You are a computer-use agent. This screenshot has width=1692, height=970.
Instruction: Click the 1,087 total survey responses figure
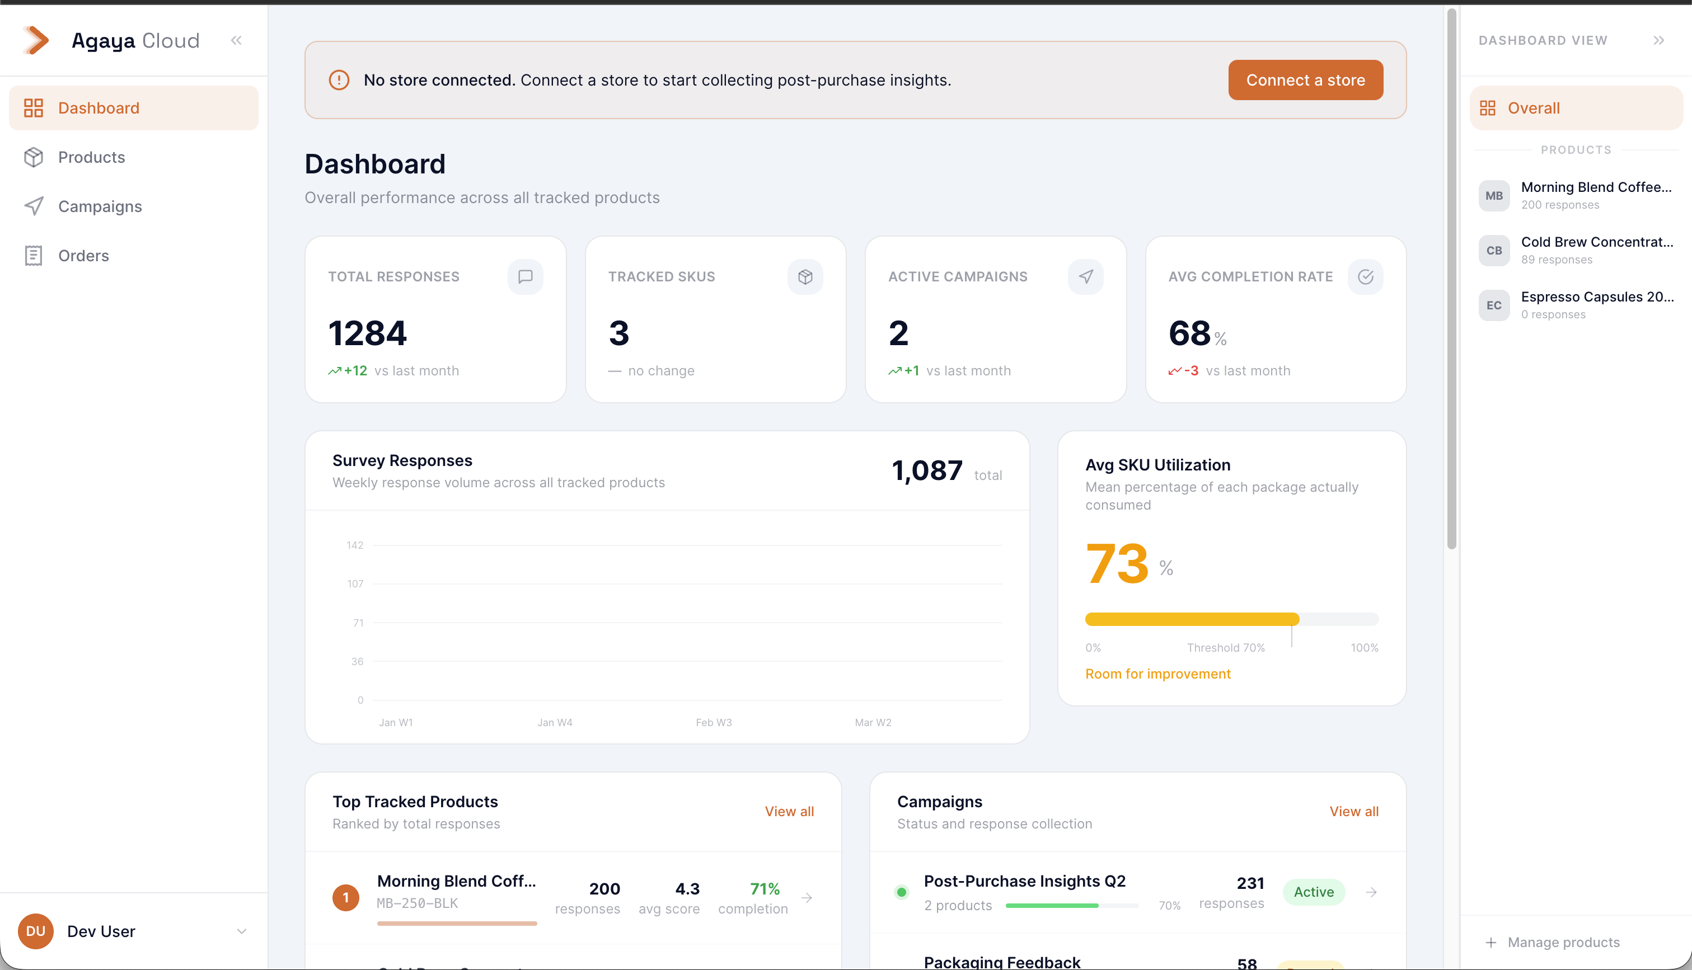(x=927, y=471)
